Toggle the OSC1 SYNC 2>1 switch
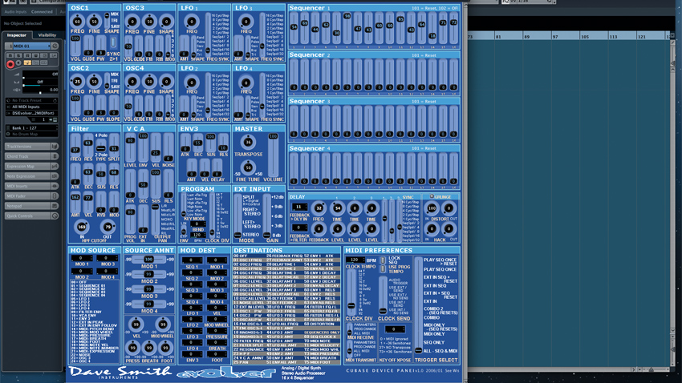The image size is (682, 383). pyautogui.click(x=112, y=42)
